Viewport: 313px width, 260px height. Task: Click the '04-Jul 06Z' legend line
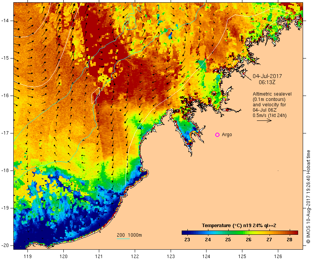265,110
